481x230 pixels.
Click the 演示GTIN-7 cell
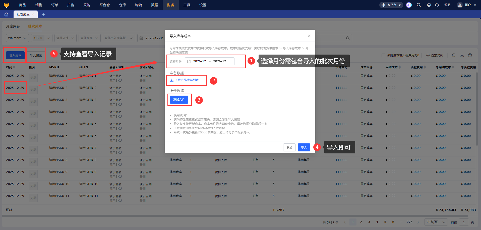tap(88, 148)
